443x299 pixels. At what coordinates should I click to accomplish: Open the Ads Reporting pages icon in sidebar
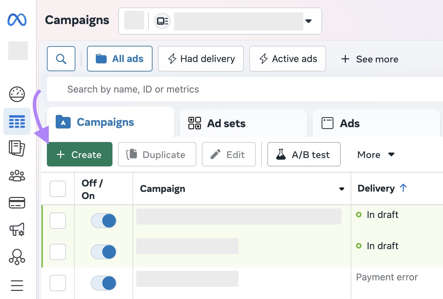(x=17, y=148)
